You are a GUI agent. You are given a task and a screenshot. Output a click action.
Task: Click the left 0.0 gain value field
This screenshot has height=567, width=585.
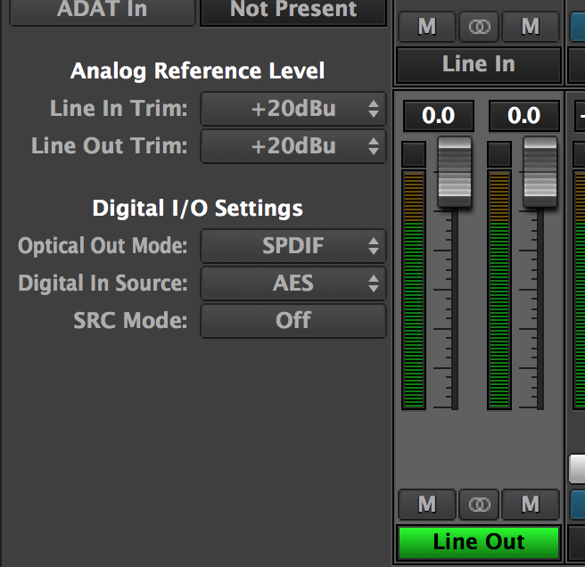tap(439, 116)
